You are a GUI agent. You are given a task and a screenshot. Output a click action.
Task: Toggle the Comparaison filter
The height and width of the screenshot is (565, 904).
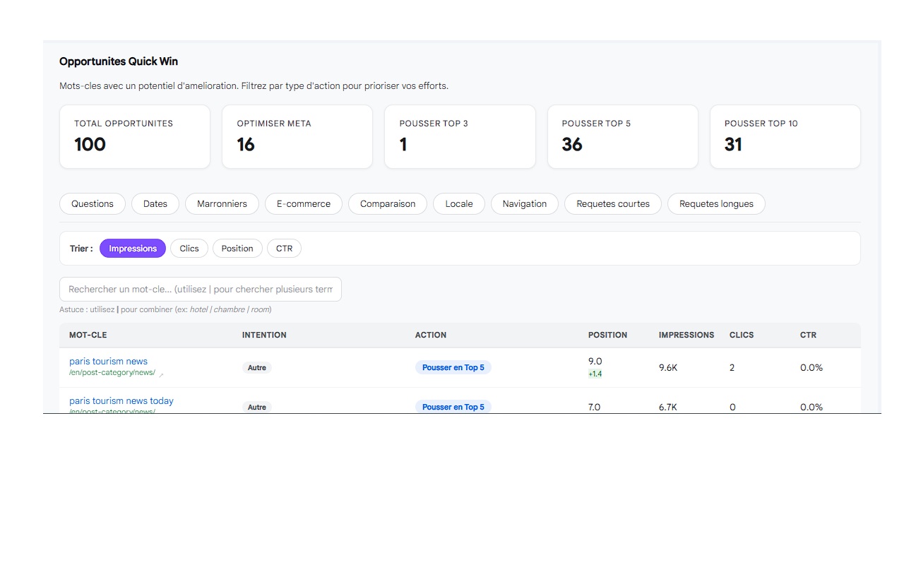pyautogui.click(x=387, y=203)
